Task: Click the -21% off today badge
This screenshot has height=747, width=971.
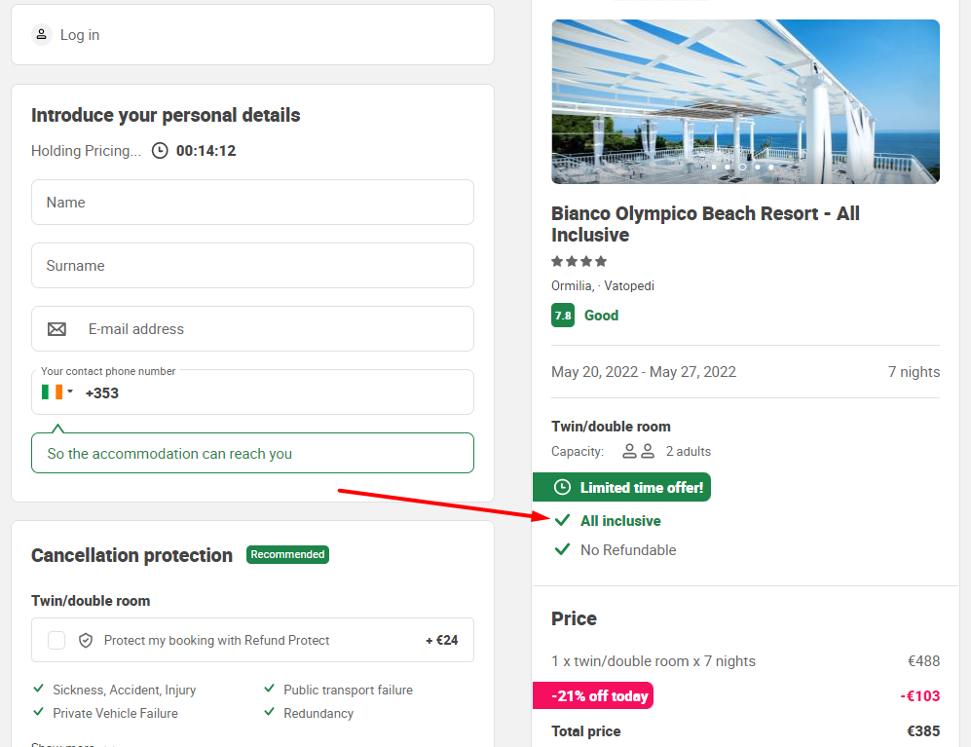Action: (593, 695)
